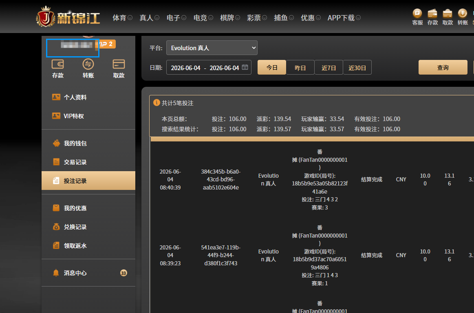Open 我的优惠 in the sidebar menu
This screenshot has height=313, width=474.
[x=88, y=208]
